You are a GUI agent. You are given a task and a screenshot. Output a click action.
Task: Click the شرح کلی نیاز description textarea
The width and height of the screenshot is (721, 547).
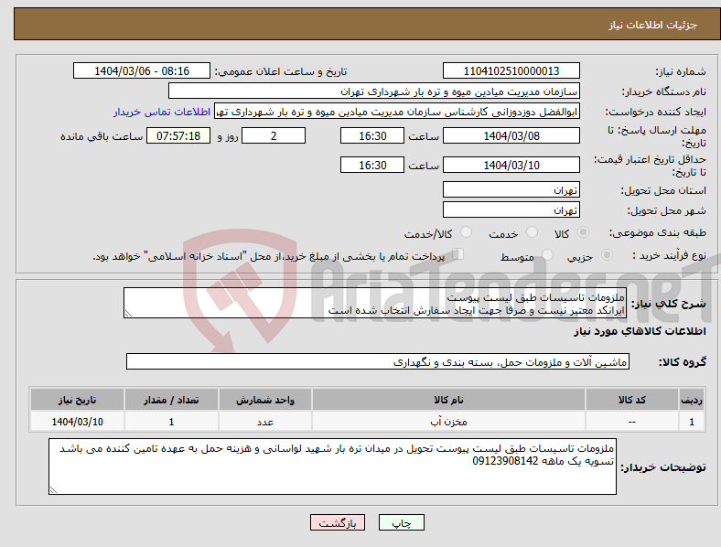tap(375, 303)
